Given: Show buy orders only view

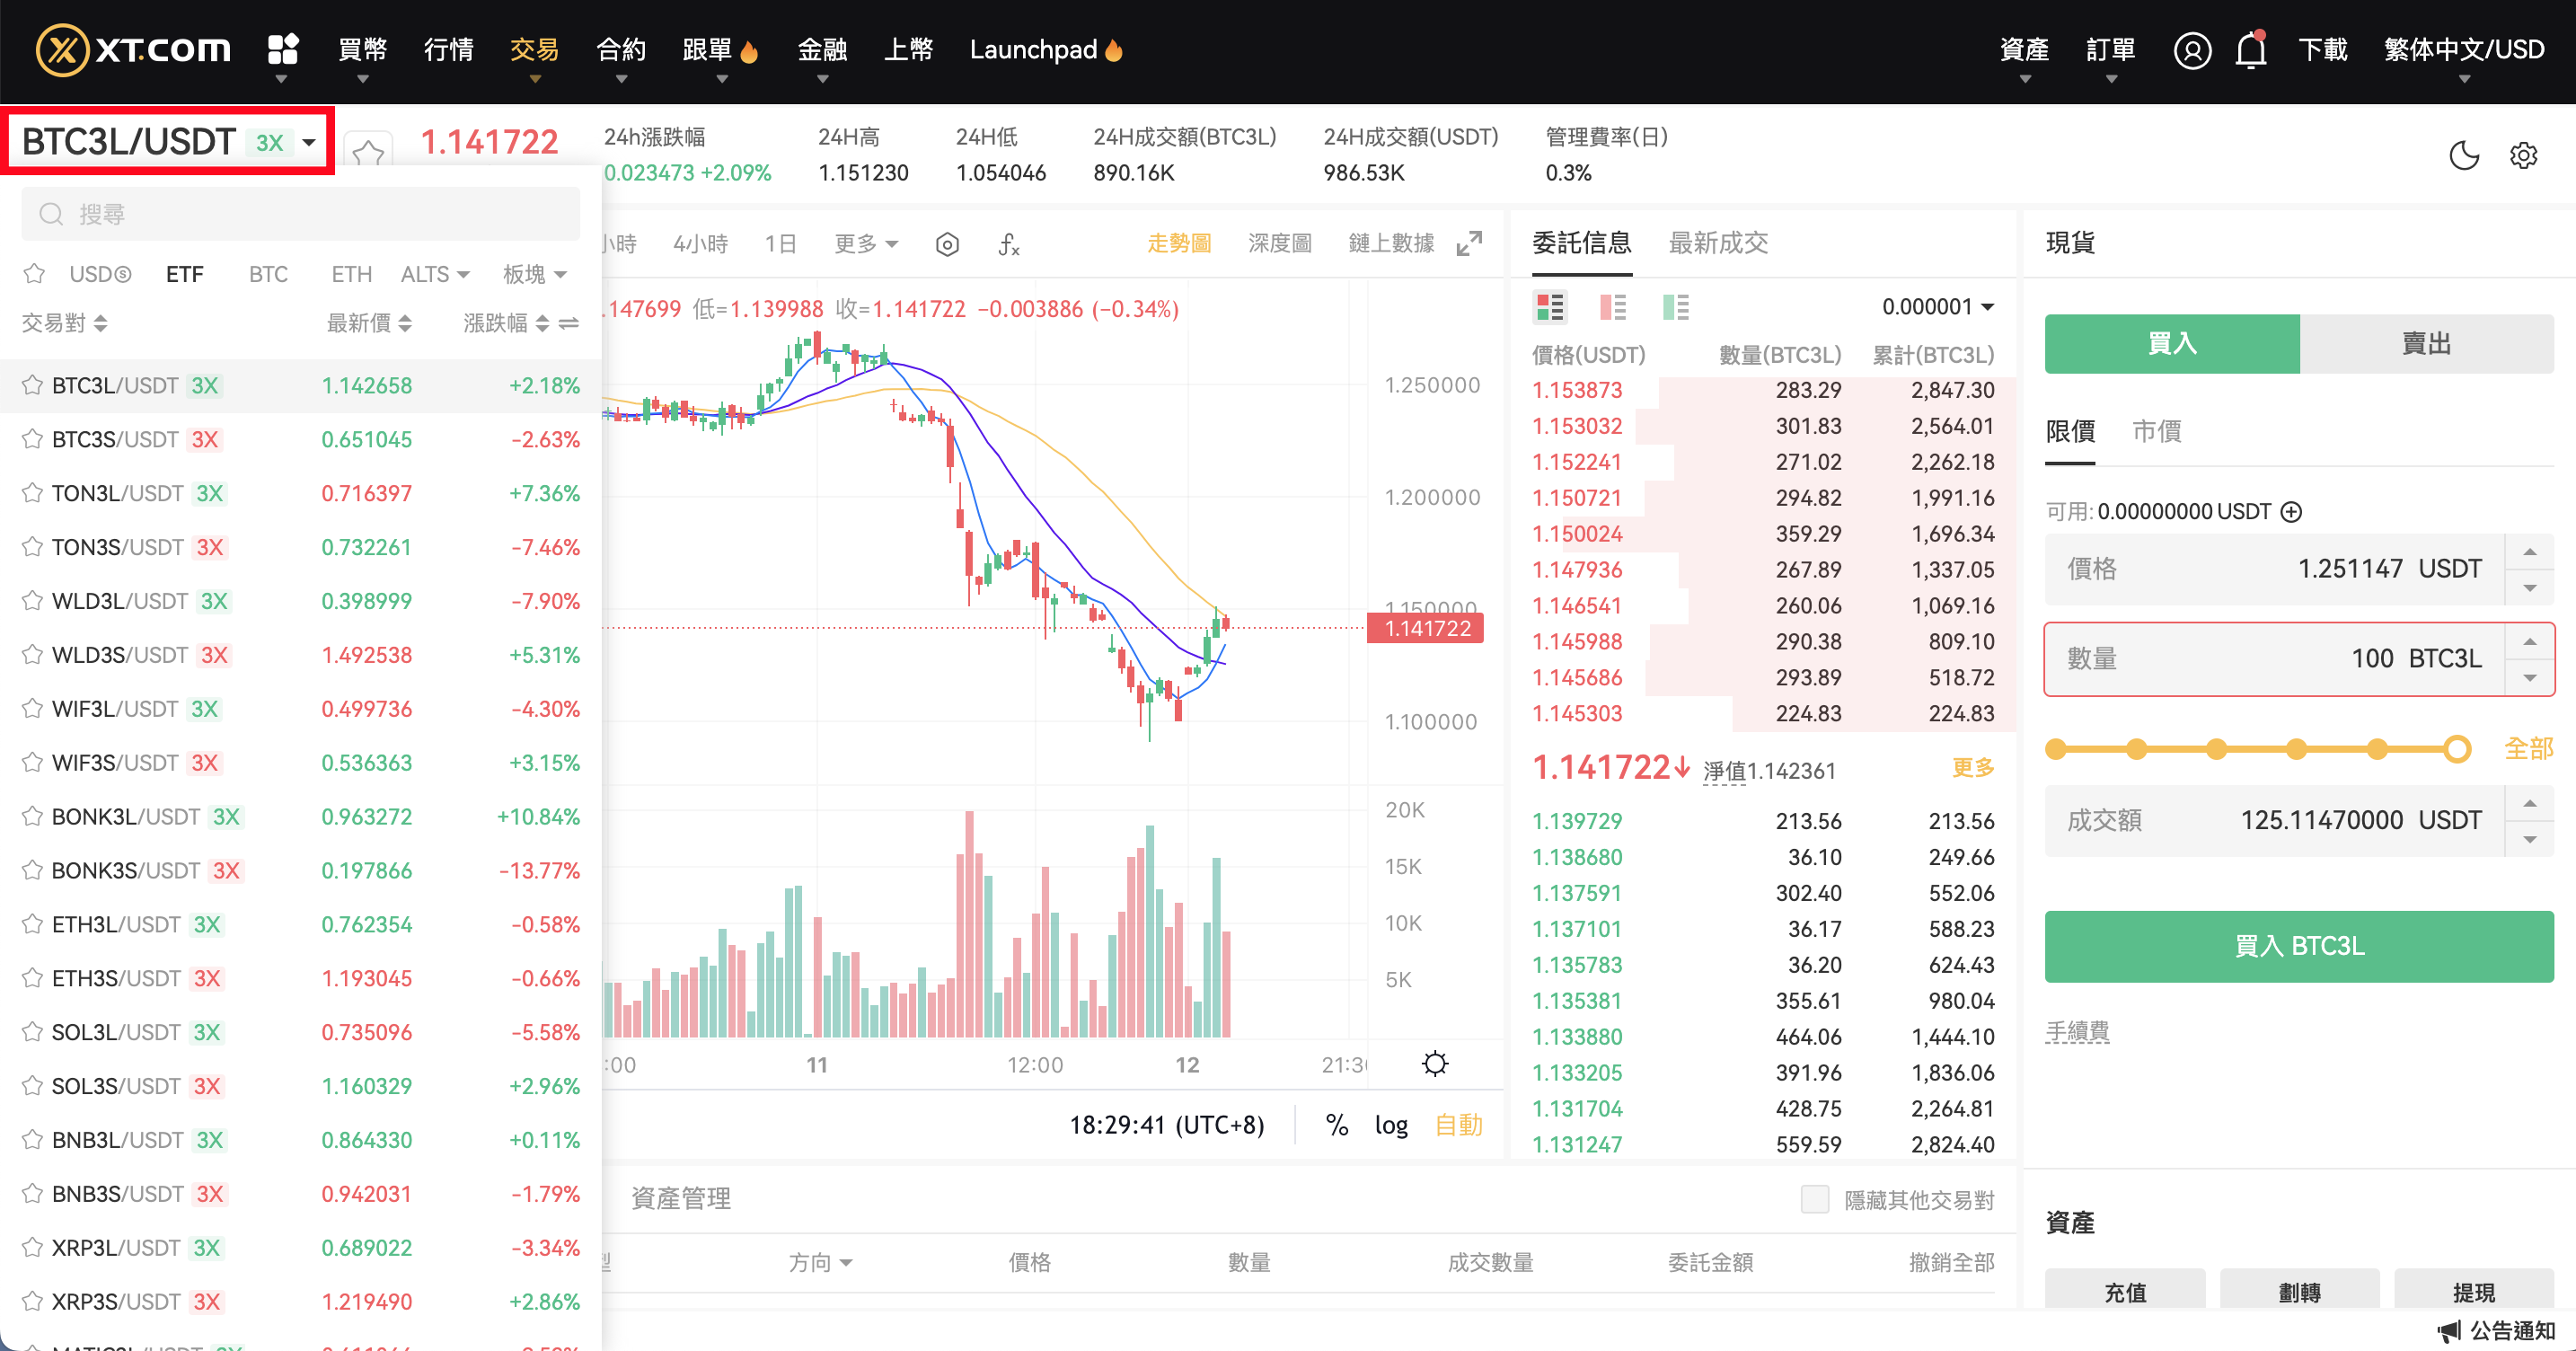Looking at the screenshot, I should 1675,307.
